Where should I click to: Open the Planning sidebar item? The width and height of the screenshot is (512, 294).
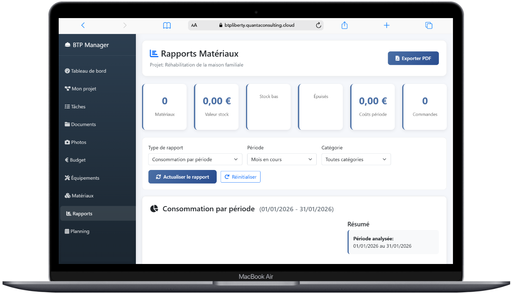coord(79,231)
